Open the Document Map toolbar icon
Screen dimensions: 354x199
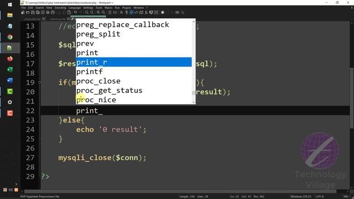[x=141, y=12]
